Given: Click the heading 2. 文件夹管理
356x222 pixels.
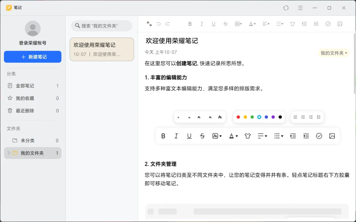Looking at the screenshot, I should tap(161, 164).
